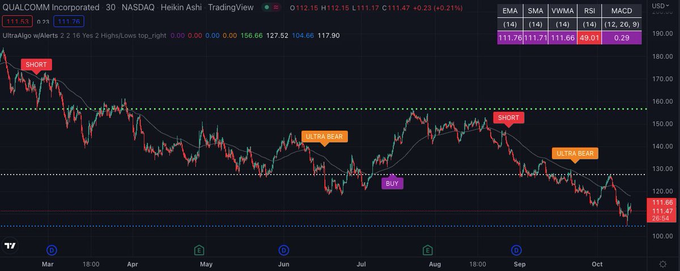Open chart settings gear icon
680x271 pixels.
[x=662, y=264]
